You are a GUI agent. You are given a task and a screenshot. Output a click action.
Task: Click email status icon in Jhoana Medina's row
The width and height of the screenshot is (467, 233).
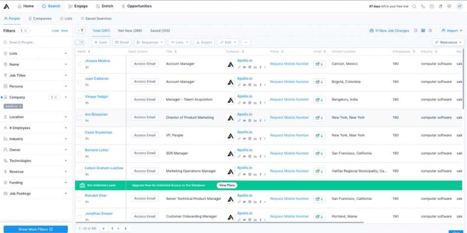tap(319, 64)
